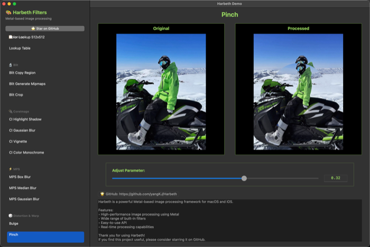370x247 pixels.
Task: Click the MPS lightning bolt icon
Action: pyautogui.click(x=11, y=169)
